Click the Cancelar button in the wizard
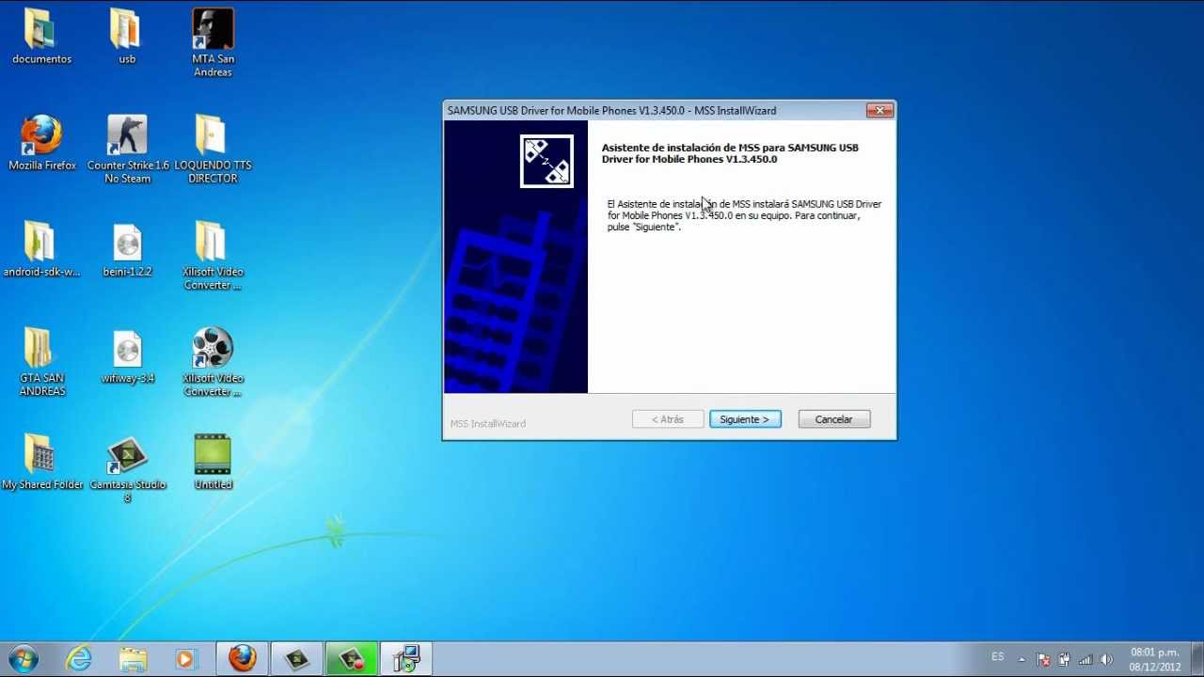 point(833,419)
